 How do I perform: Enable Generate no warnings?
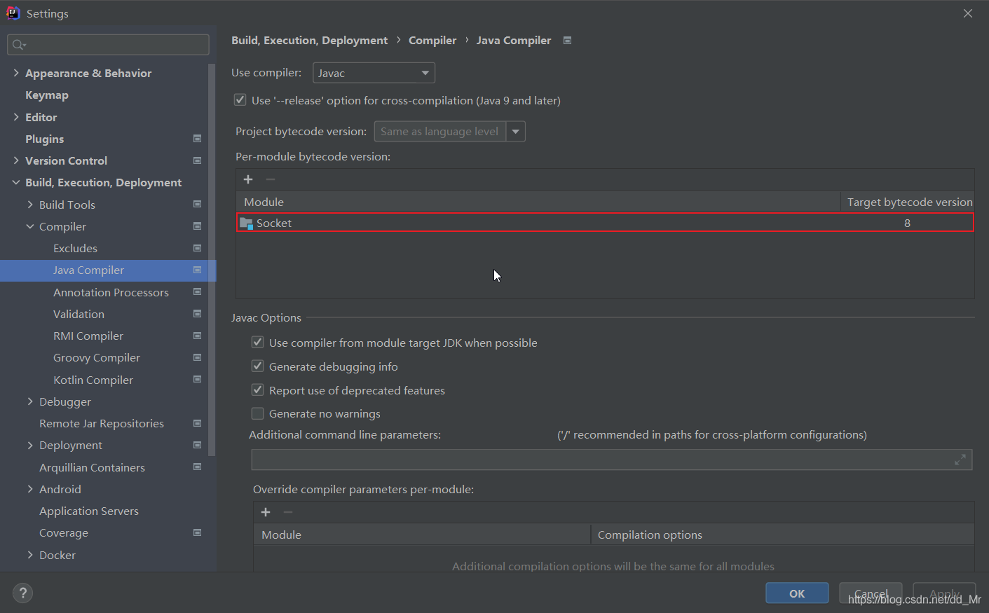pyautogui.click(x=258, y=413)
